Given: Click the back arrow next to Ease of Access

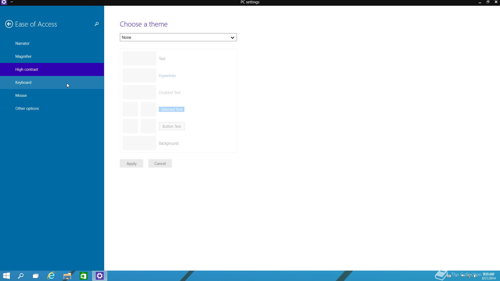Looking at the screenshot, I should pos(9,24).
